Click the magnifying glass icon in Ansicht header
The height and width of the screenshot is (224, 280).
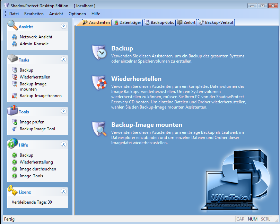tap(12, 25)
